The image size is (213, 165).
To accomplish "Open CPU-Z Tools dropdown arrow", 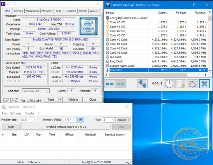I will pyautogui.click(x=60, y=100).
